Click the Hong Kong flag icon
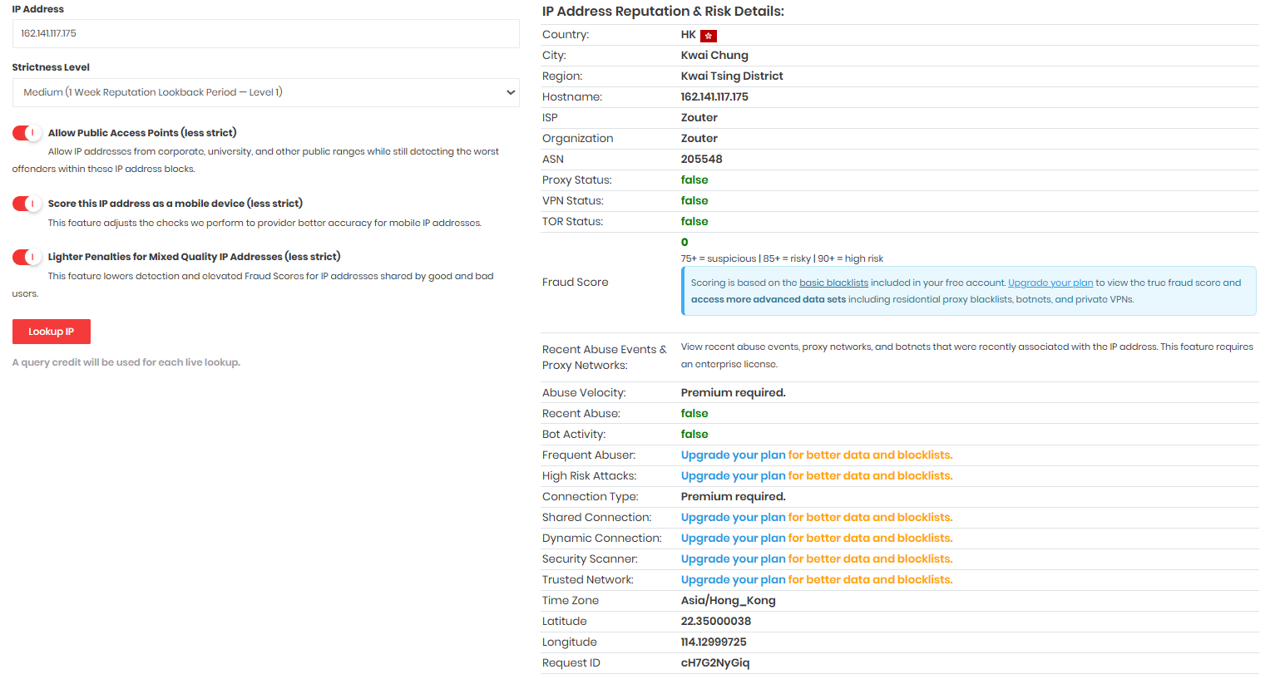The image size is (1280, 679). tap(708, 36)
